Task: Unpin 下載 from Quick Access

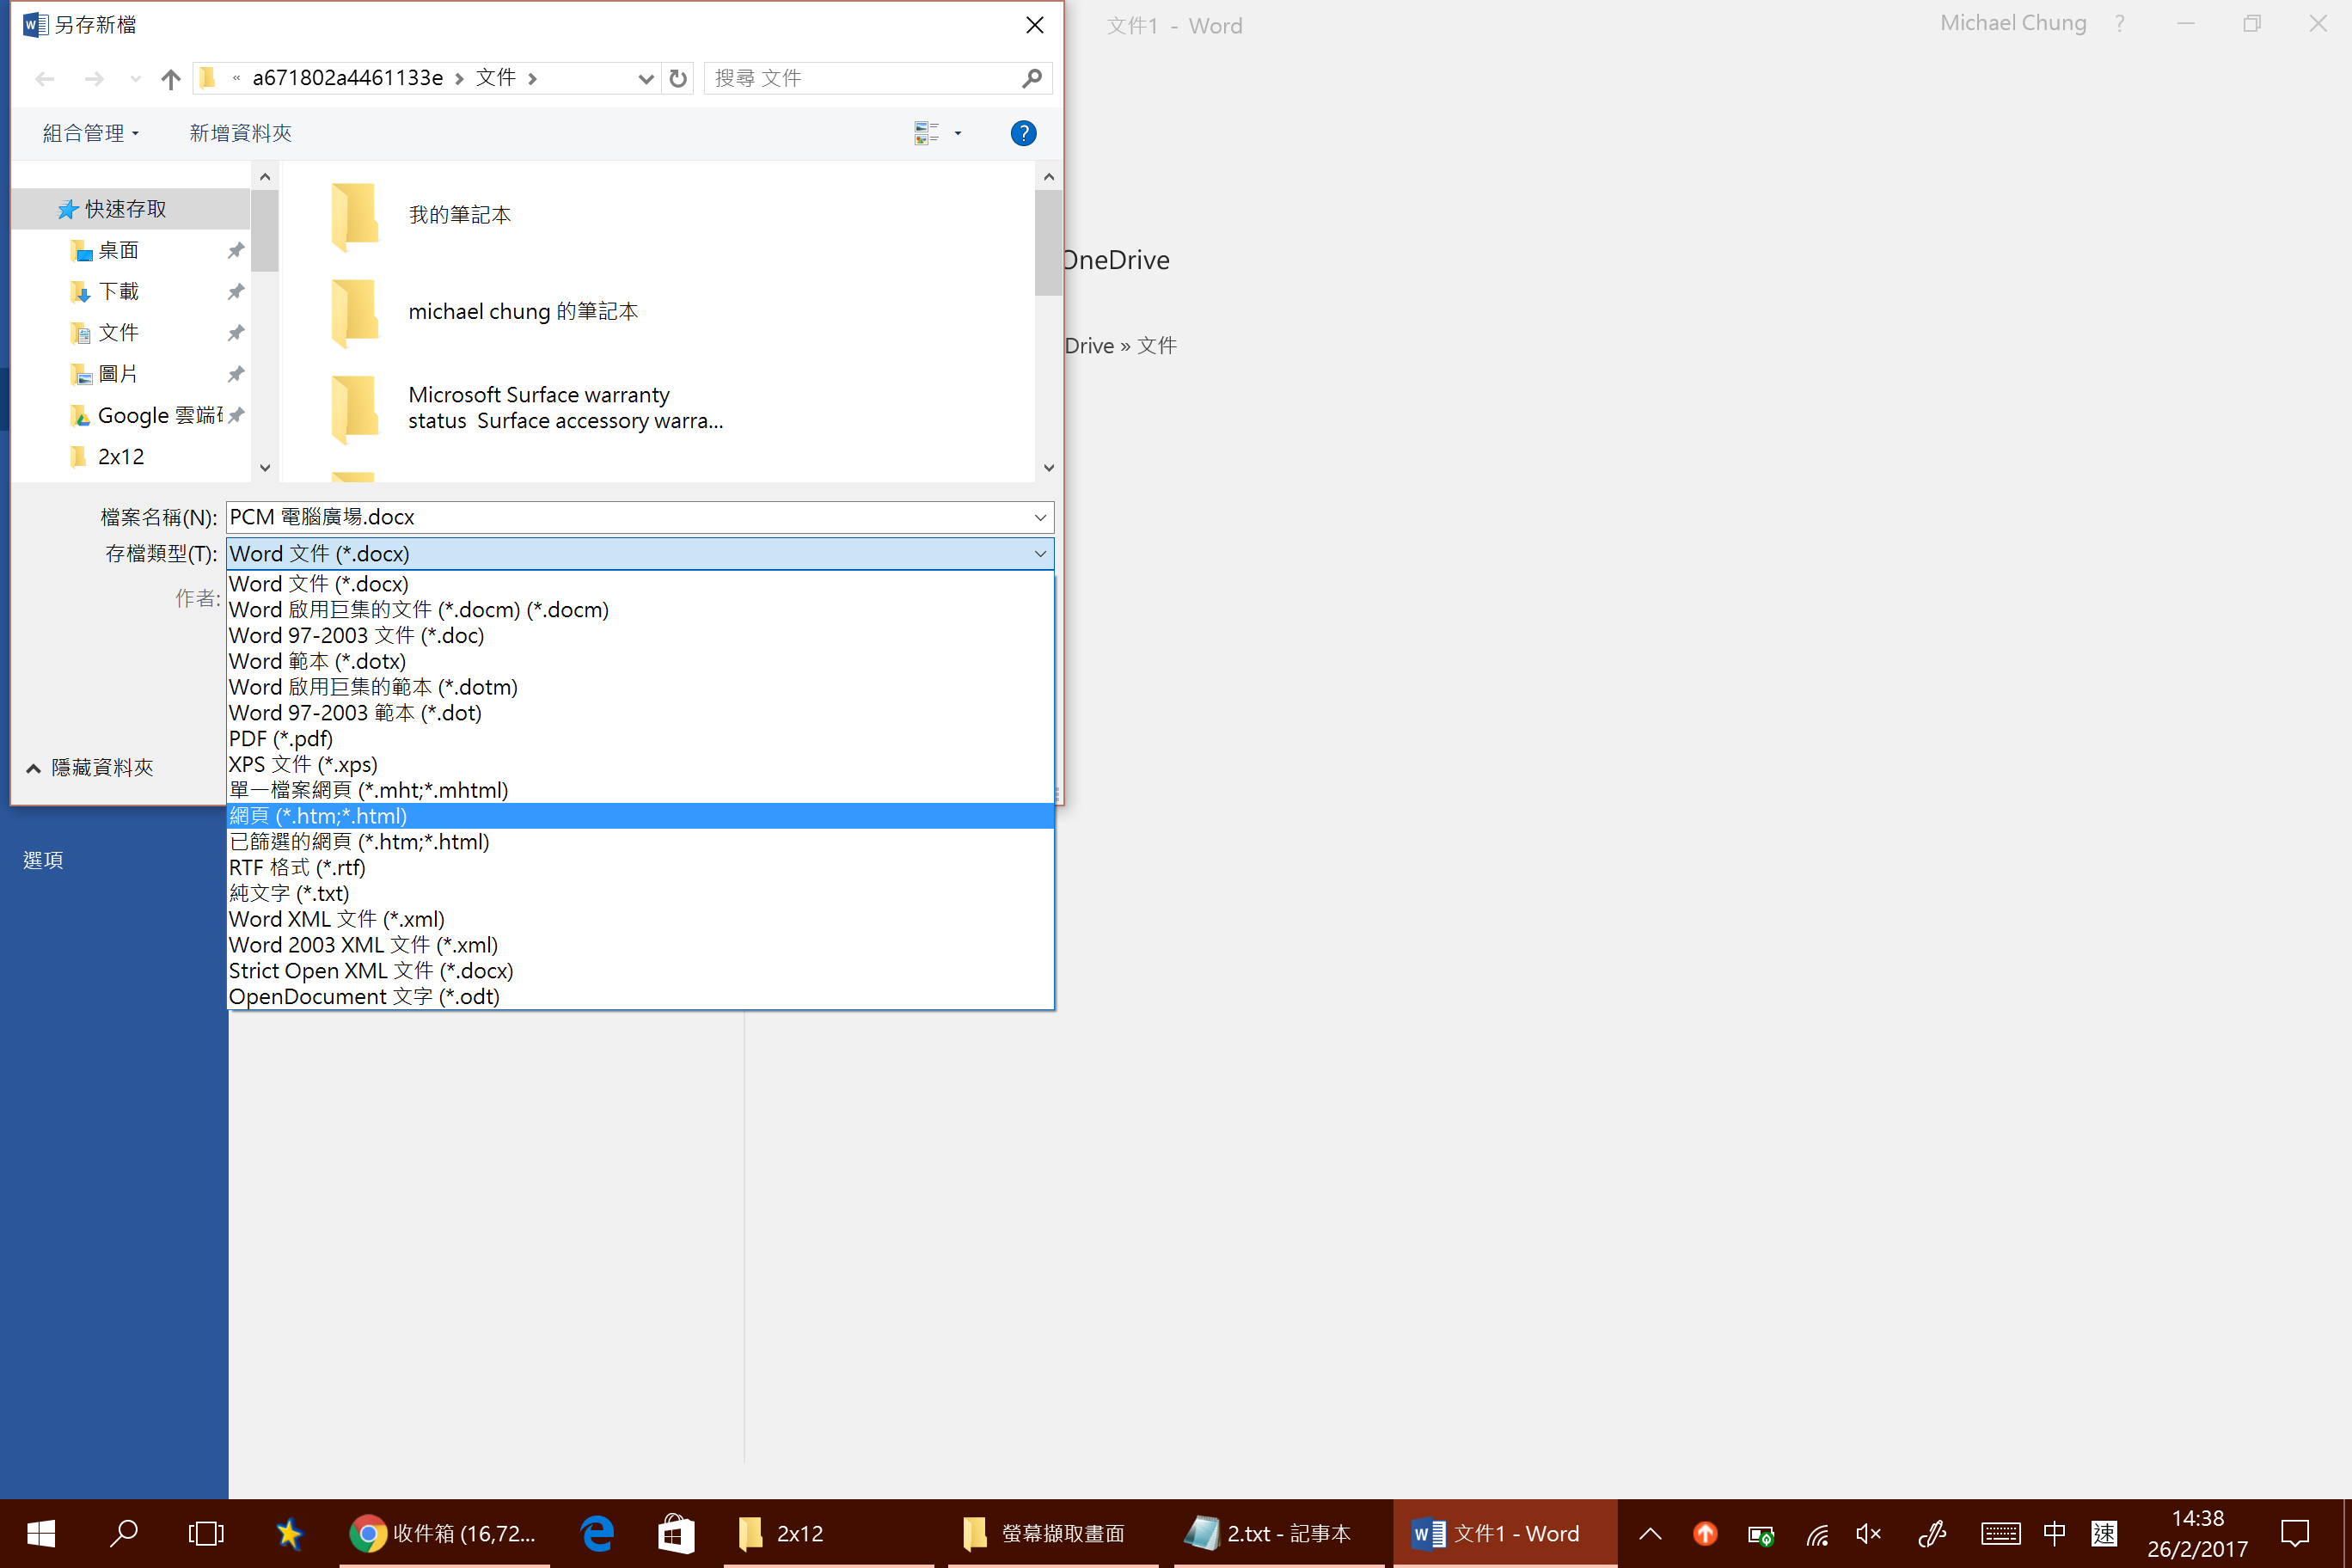Action: [x=236, y=291]
